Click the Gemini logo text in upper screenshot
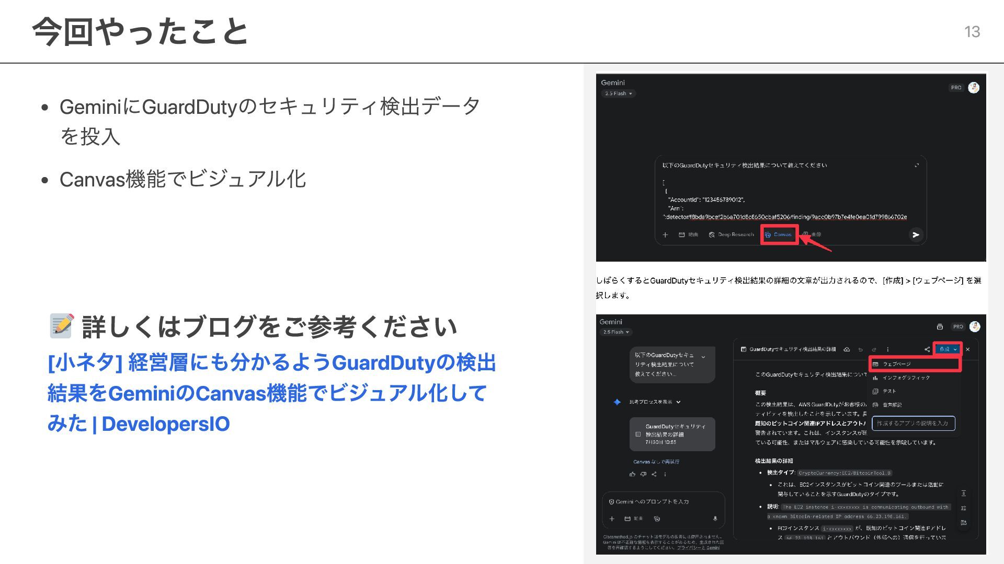The width and height of the screenshot is (1004, 564). pyautogui.click(x=613, y=83)
